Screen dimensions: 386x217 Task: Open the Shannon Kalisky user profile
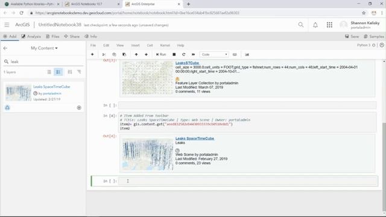pyautogui.click(x=359, y=25)
